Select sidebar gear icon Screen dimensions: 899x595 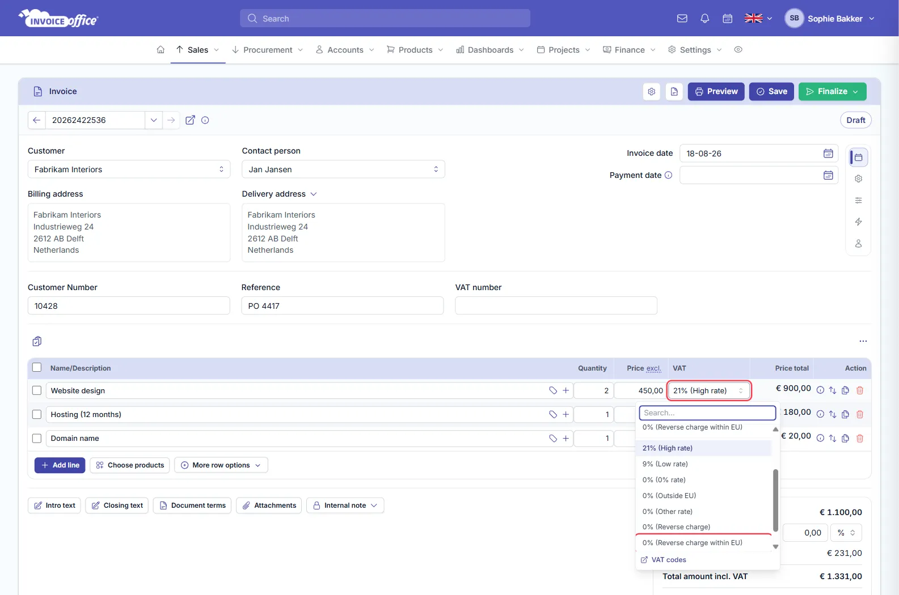click(x=858, y=178)
